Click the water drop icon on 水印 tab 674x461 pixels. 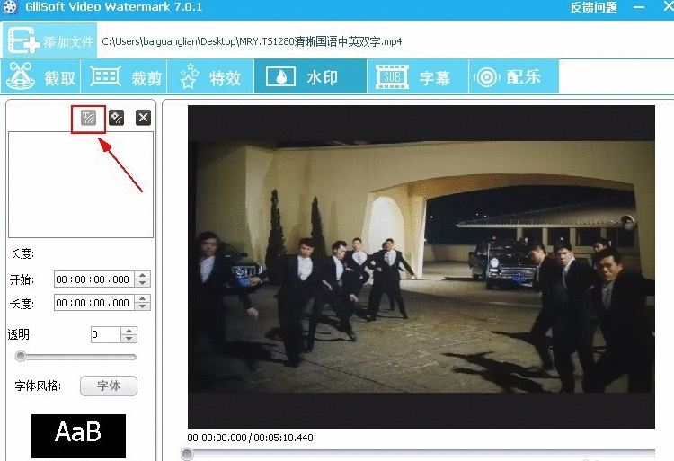(x=280, y=77)
